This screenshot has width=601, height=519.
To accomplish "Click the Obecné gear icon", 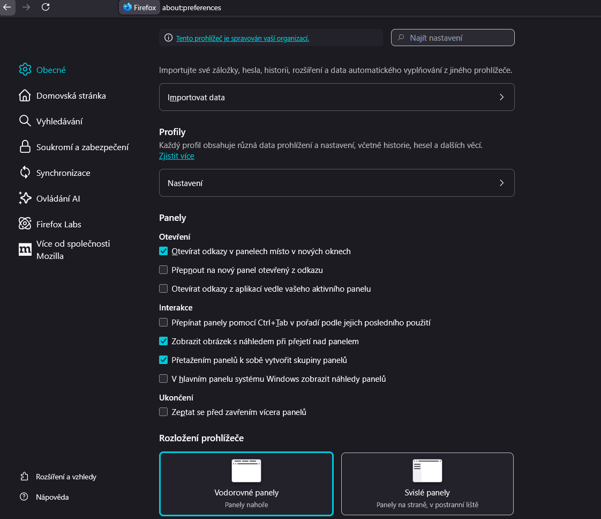I will [x=25, y=69].
